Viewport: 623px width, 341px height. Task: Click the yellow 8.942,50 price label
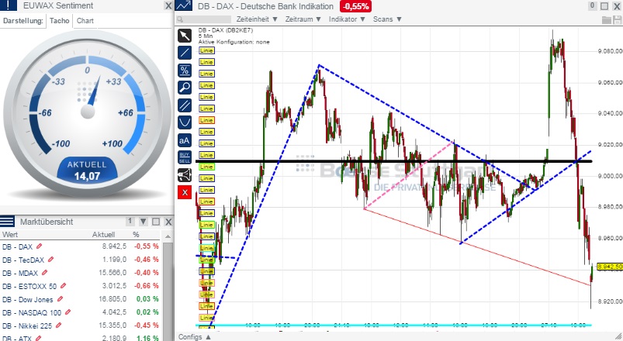point(610,267)
